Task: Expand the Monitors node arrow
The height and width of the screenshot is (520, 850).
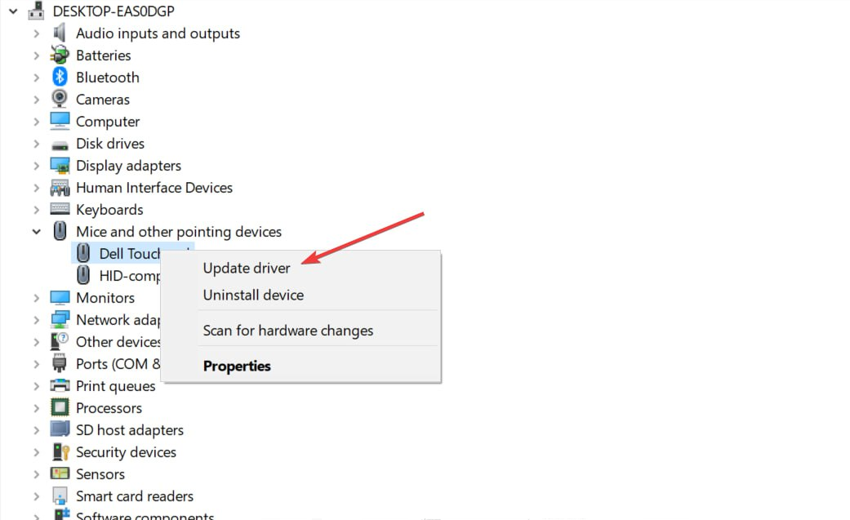Action: click(x=36, y=298)
